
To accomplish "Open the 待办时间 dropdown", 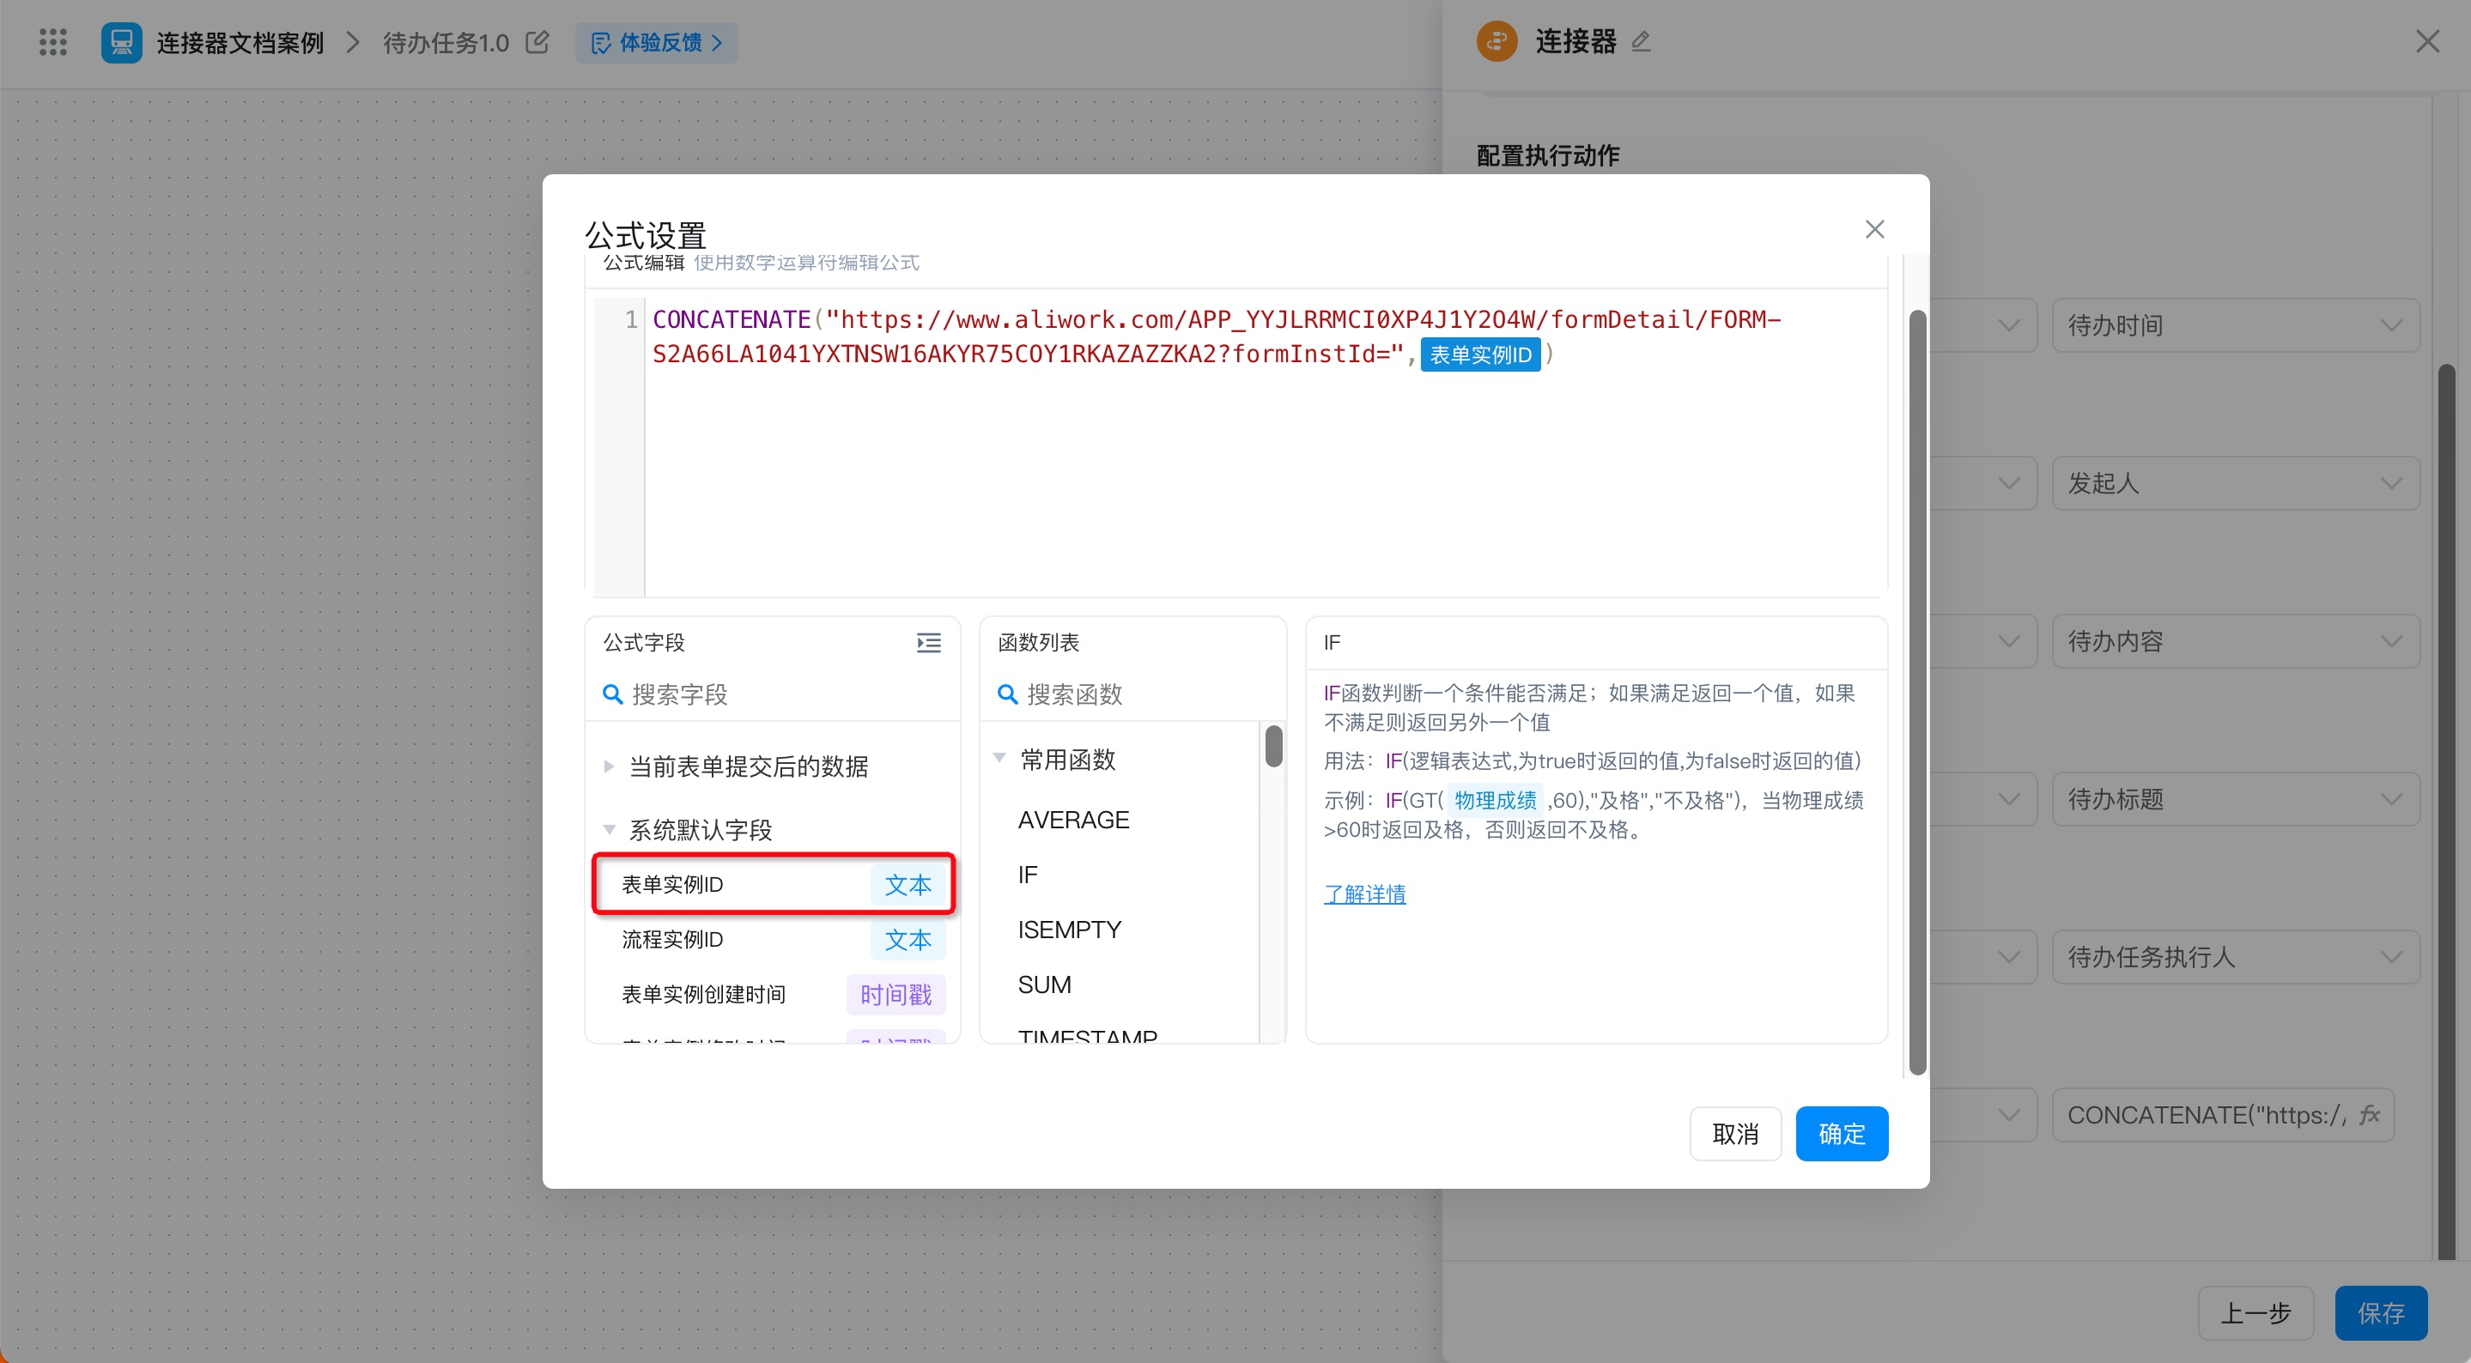I will 2235,325.
